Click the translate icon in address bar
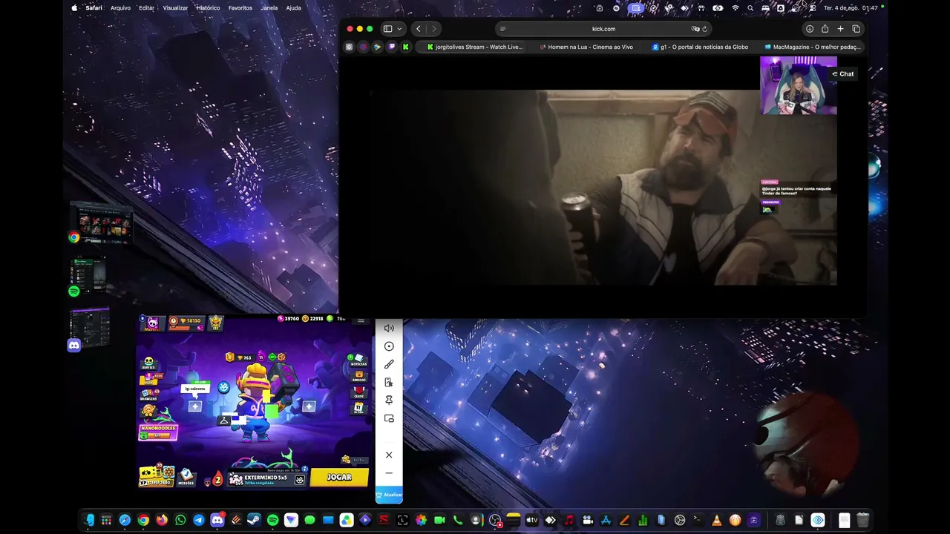Screen dimensions: 950x534 click(x=695, y=29)
